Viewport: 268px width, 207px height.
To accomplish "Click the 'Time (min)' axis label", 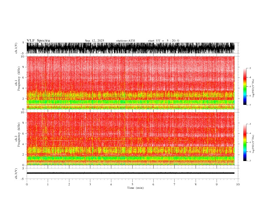I will tap(135, 188).
